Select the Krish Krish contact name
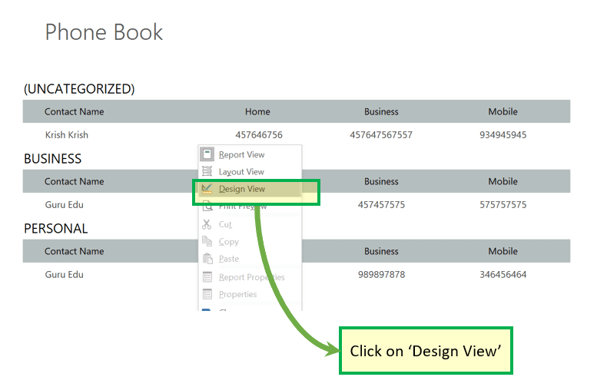The height and width of the screenshot is (377, 607). tap(66, 135)
